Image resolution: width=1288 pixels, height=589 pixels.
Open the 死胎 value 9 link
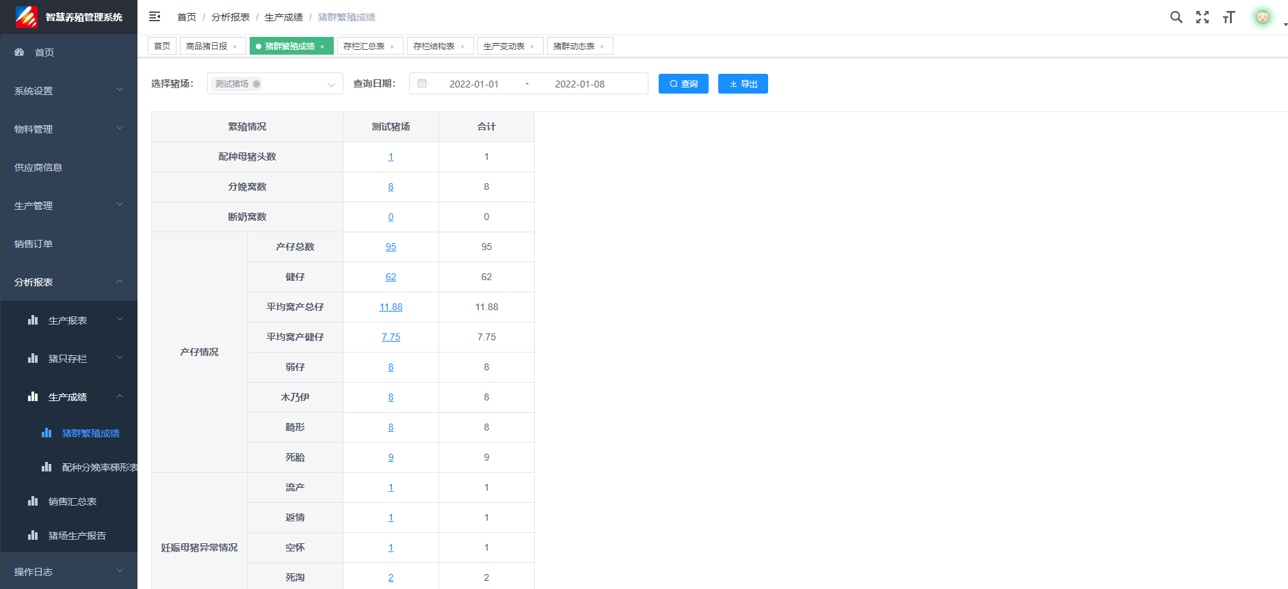tap(391, 457)
